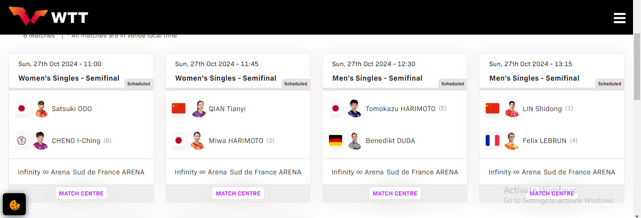Screen dimensions: 641x218
Task: Open the cookie settings icon
Action: click(14, 204)
